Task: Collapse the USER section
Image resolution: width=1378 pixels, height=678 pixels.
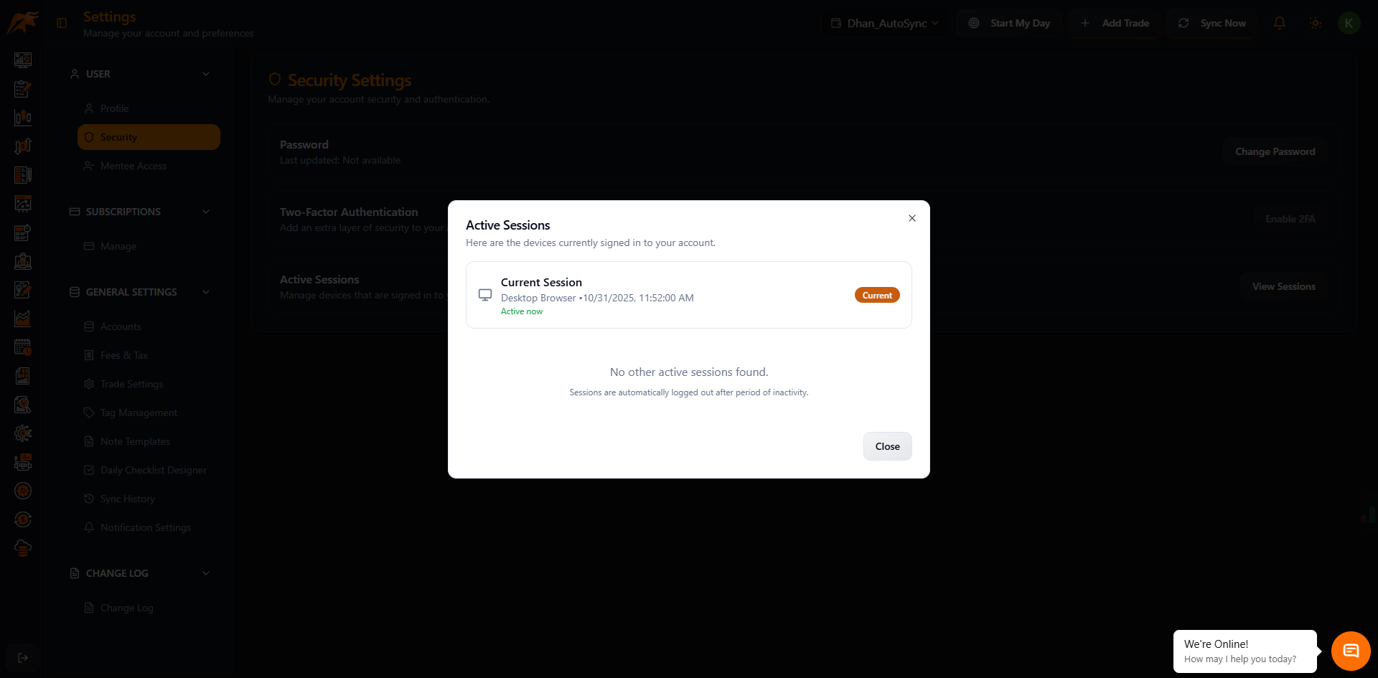Action: [206, 73]
